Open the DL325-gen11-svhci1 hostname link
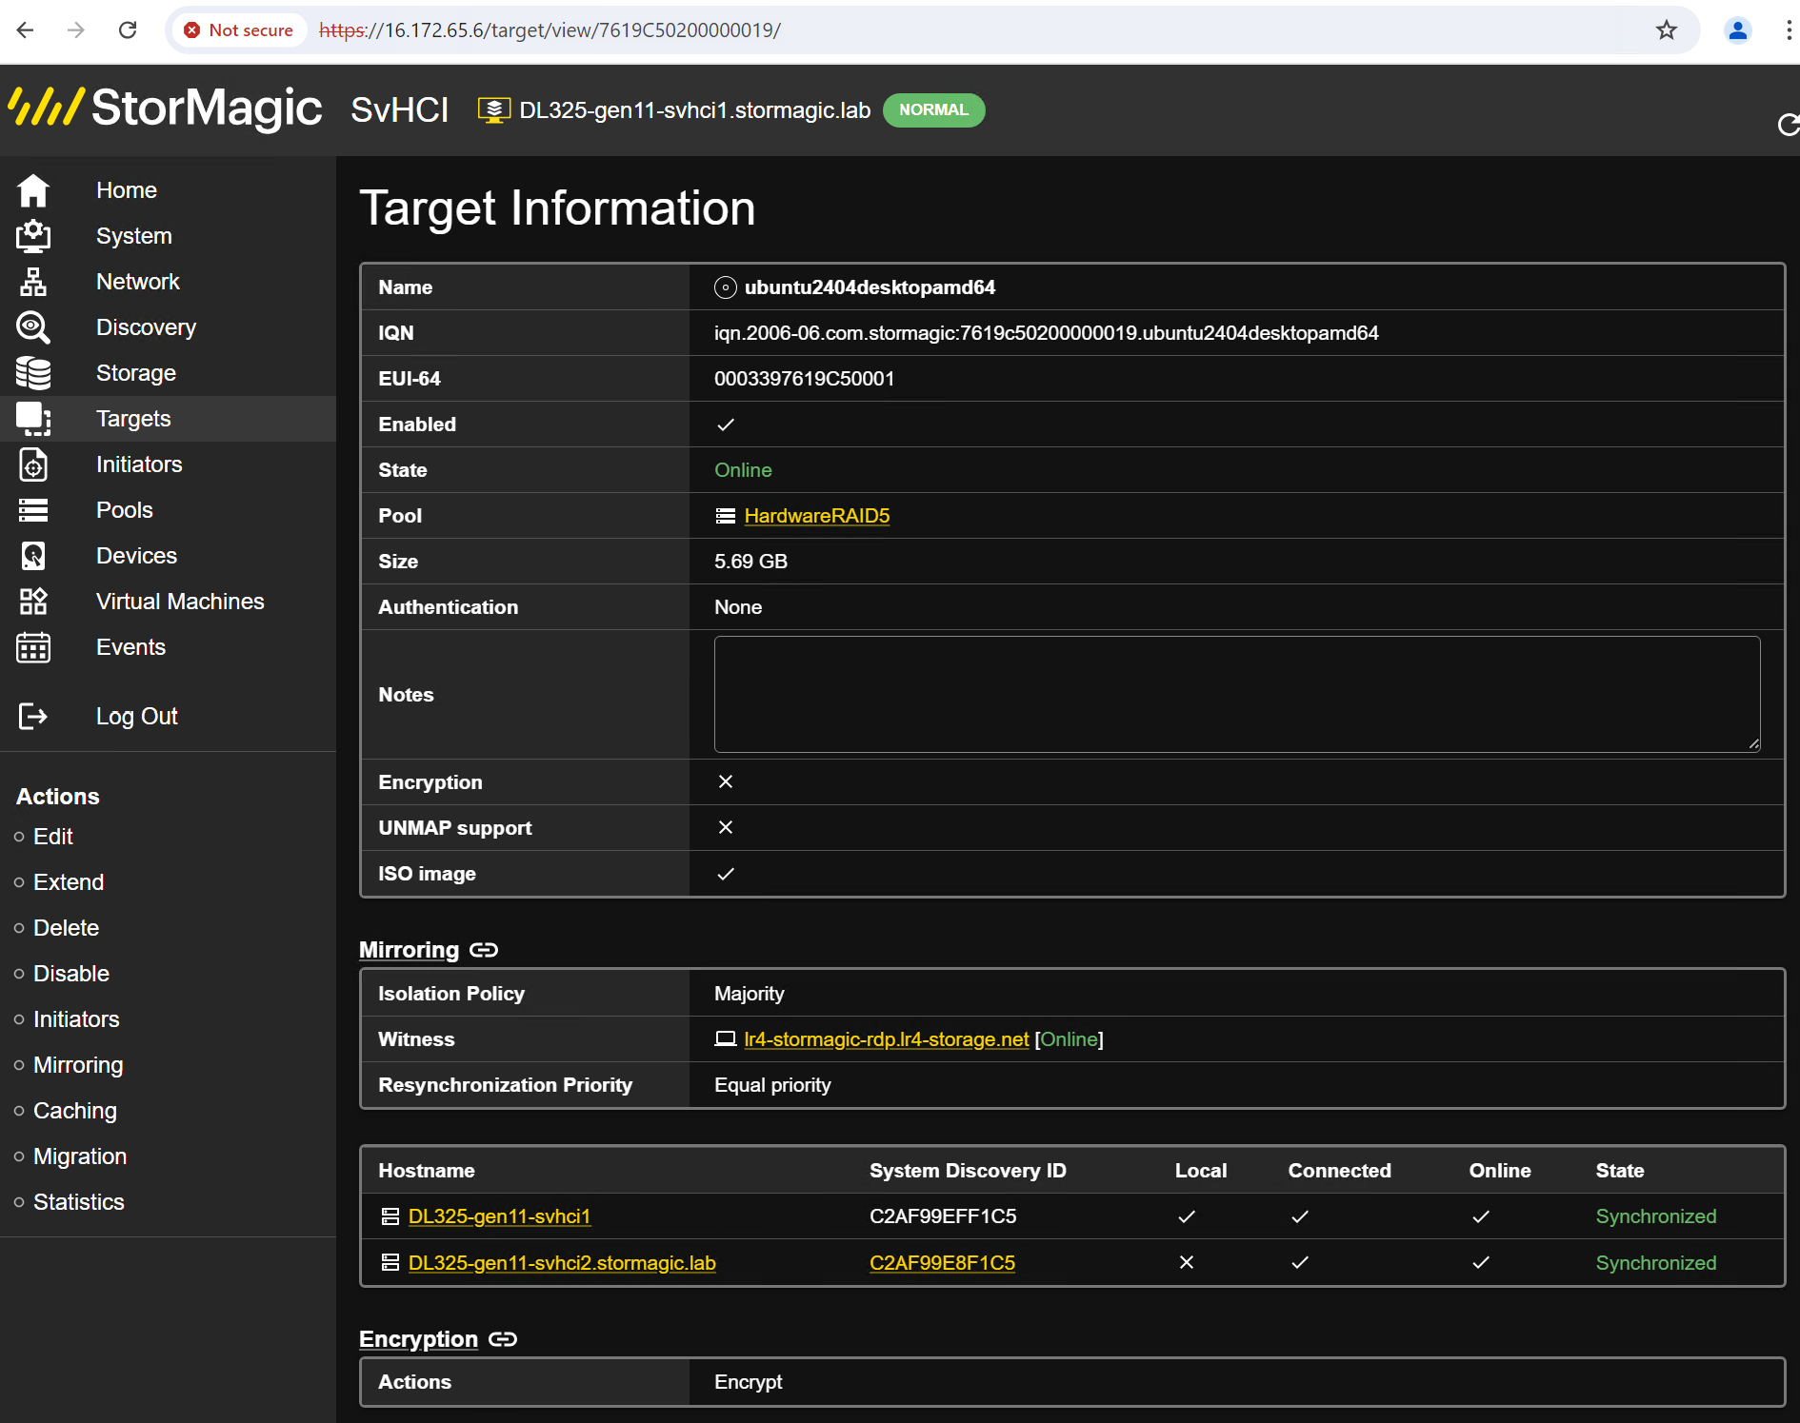Screen dimensions: 1800x1423 [500, 1216]
